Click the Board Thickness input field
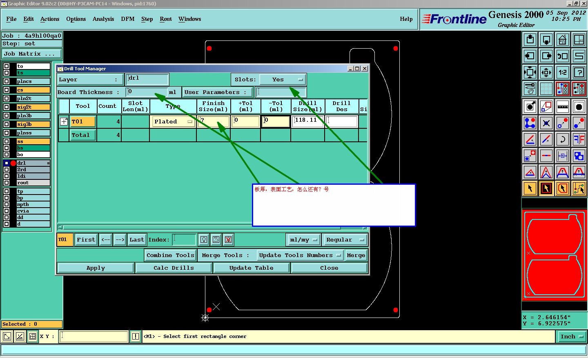This screenshot has width=588, height=358. pos(147,92)
